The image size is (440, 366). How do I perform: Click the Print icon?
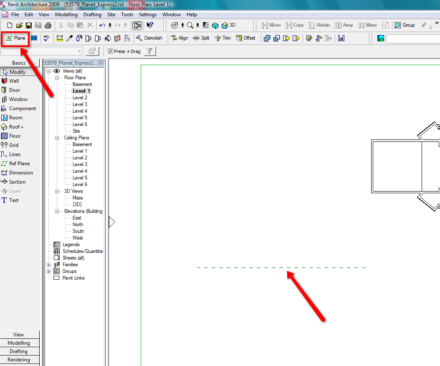[x=48, y=25]
